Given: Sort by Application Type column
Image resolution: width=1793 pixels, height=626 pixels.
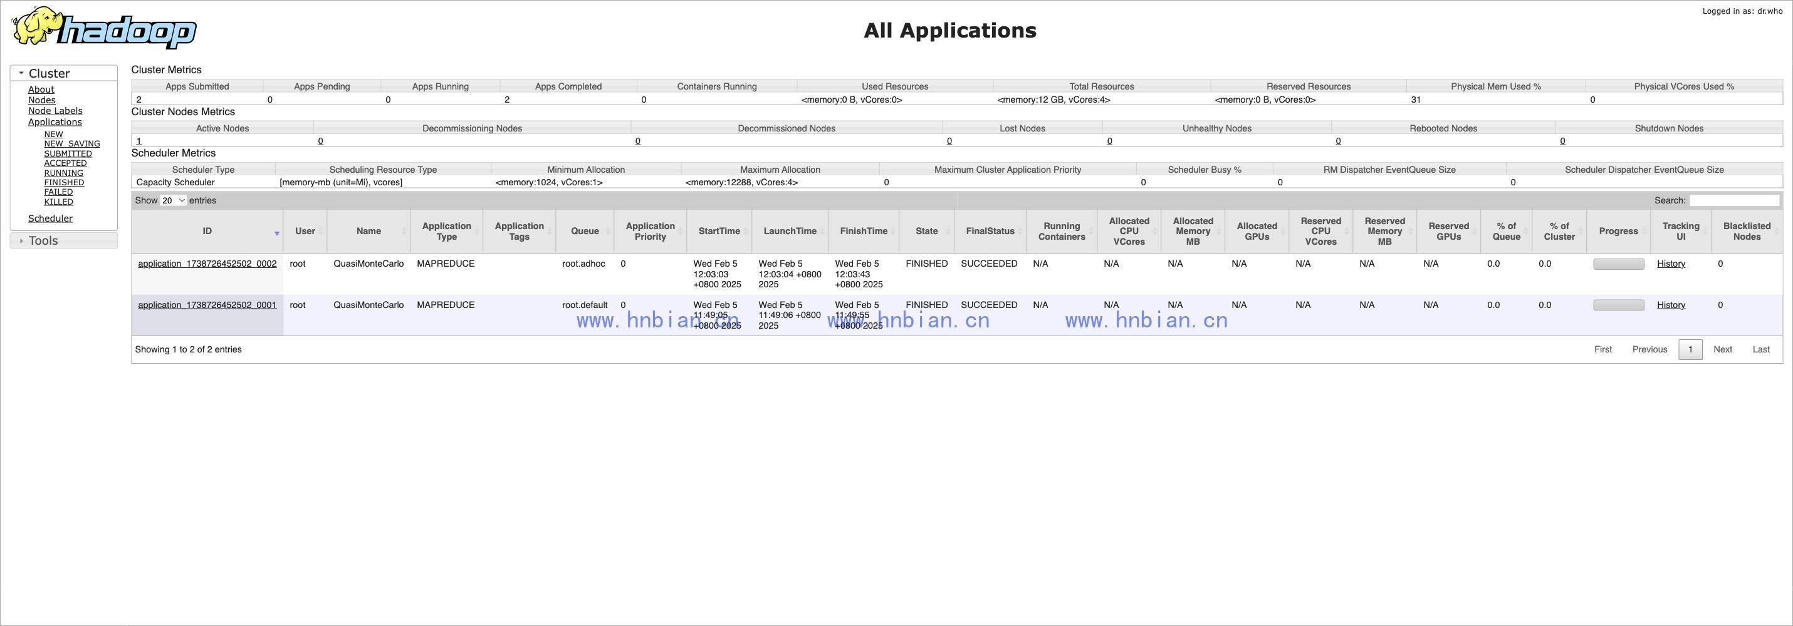Looking at the screenshot, I should (x=447, y=231).
